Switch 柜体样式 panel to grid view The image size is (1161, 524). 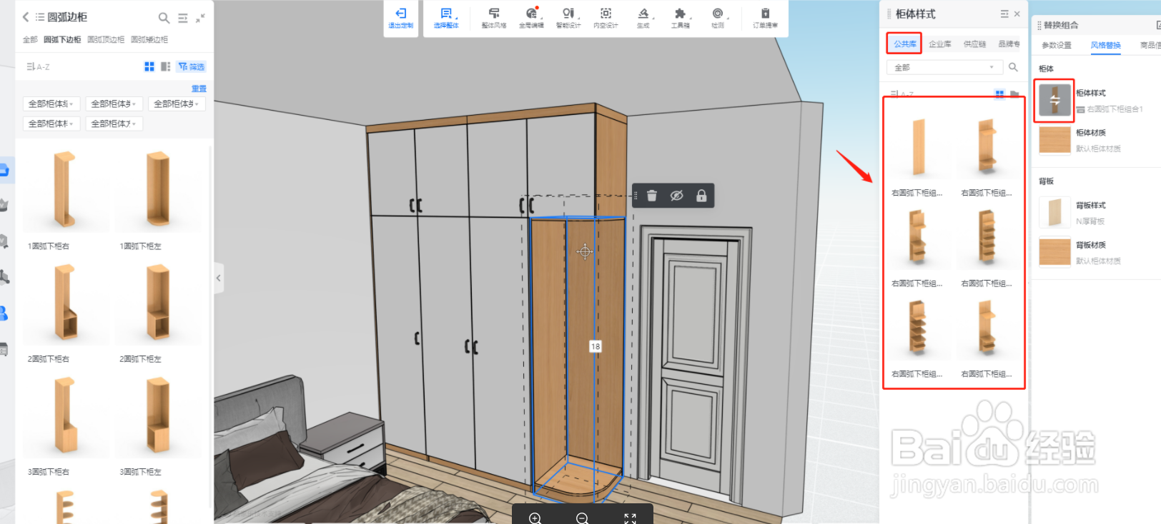(x=1000, y=94)
